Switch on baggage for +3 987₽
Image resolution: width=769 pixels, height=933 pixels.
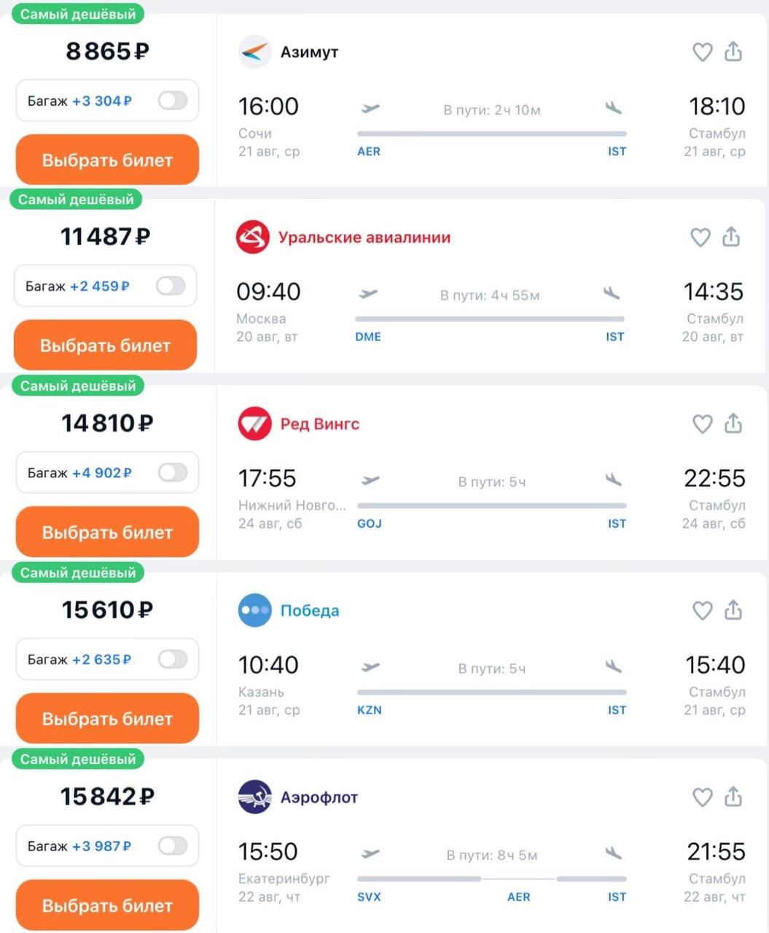pos(173,846)
